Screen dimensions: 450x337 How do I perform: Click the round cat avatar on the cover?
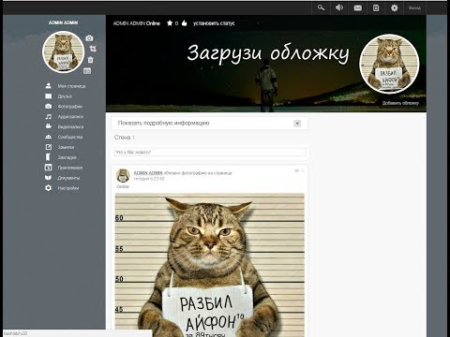389,64
